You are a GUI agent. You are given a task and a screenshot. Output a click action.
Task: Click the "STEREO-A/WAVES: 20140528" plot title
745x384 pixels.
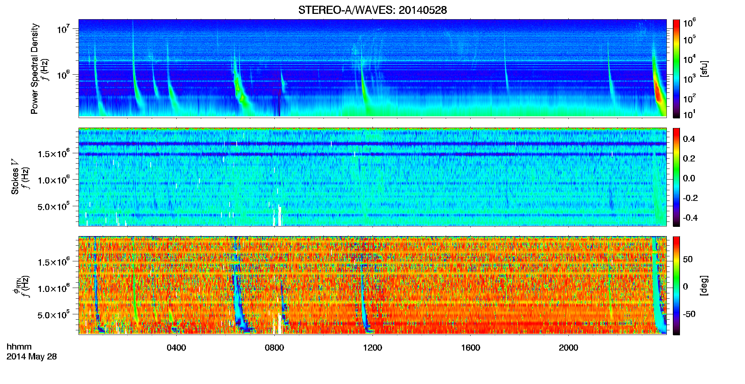372,10
